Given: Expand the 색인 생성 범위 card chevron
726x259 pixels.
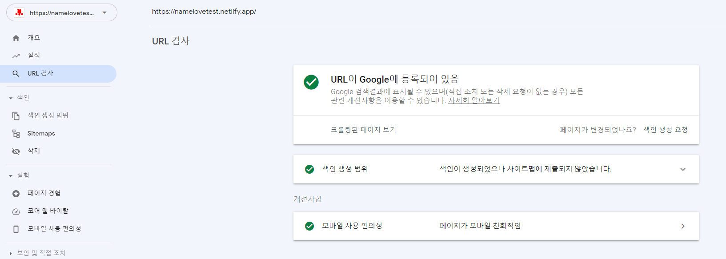Looking at the screenshot, I should coord(683,169).
